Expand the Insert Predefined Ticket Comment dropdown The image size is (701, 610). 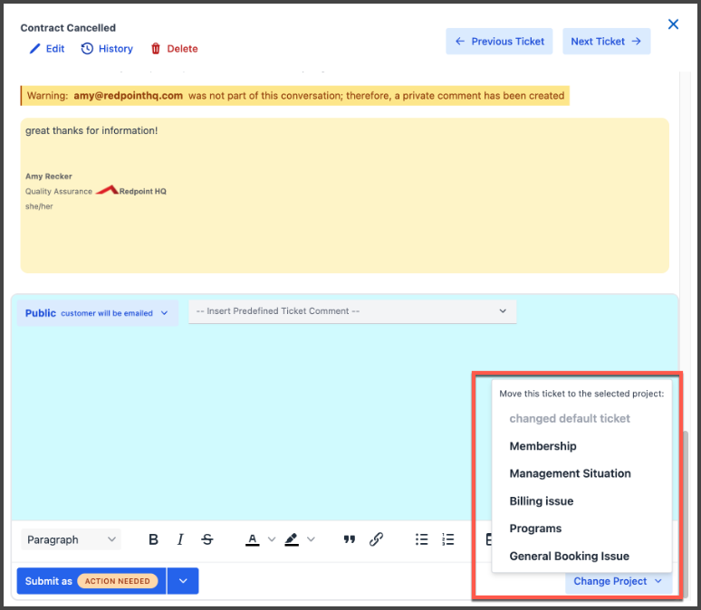pyautogui.click(x=351, y=311)
